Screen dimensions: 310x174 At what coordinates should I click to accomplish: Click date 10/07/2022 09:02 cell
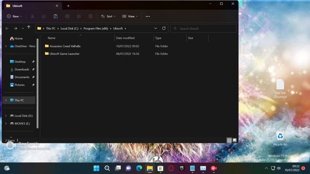click(x=127, y=46)
